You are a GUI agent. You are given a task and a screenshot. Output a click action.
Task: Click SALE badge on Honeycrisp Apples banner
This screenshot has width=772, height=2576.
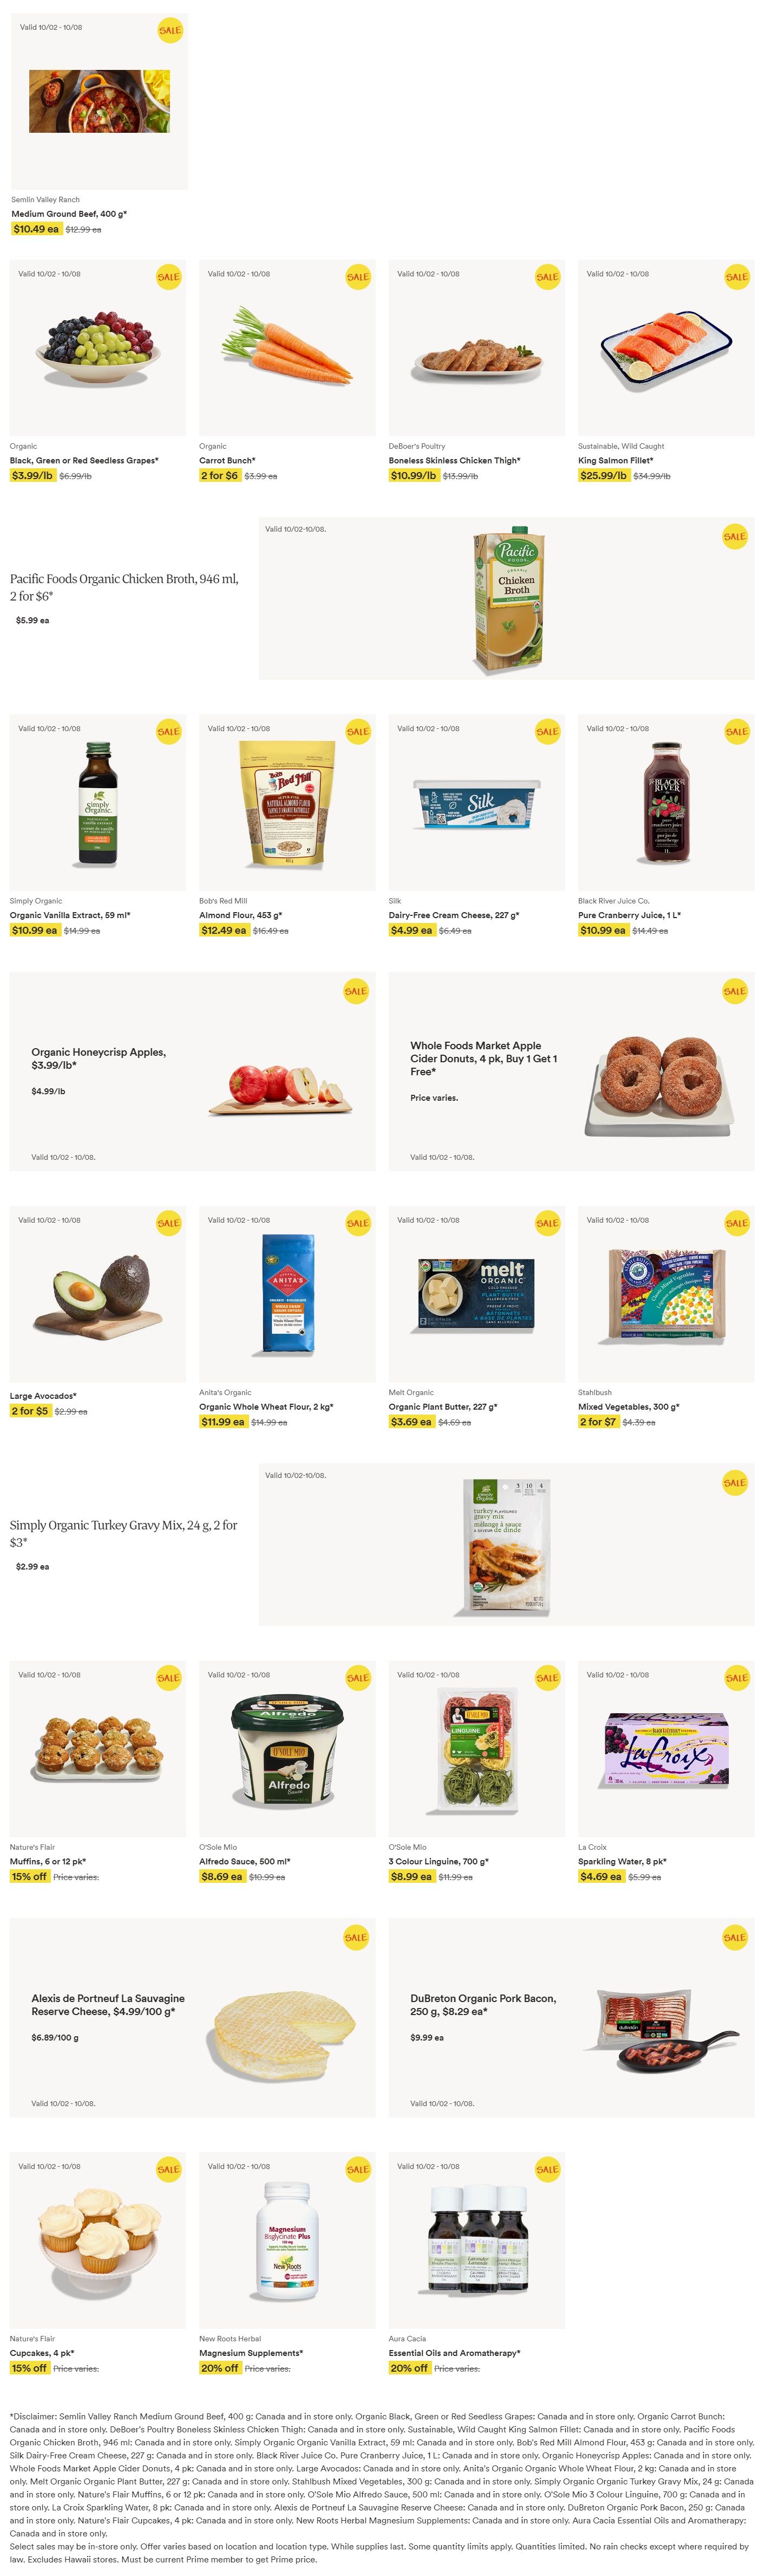click(357, 992)
